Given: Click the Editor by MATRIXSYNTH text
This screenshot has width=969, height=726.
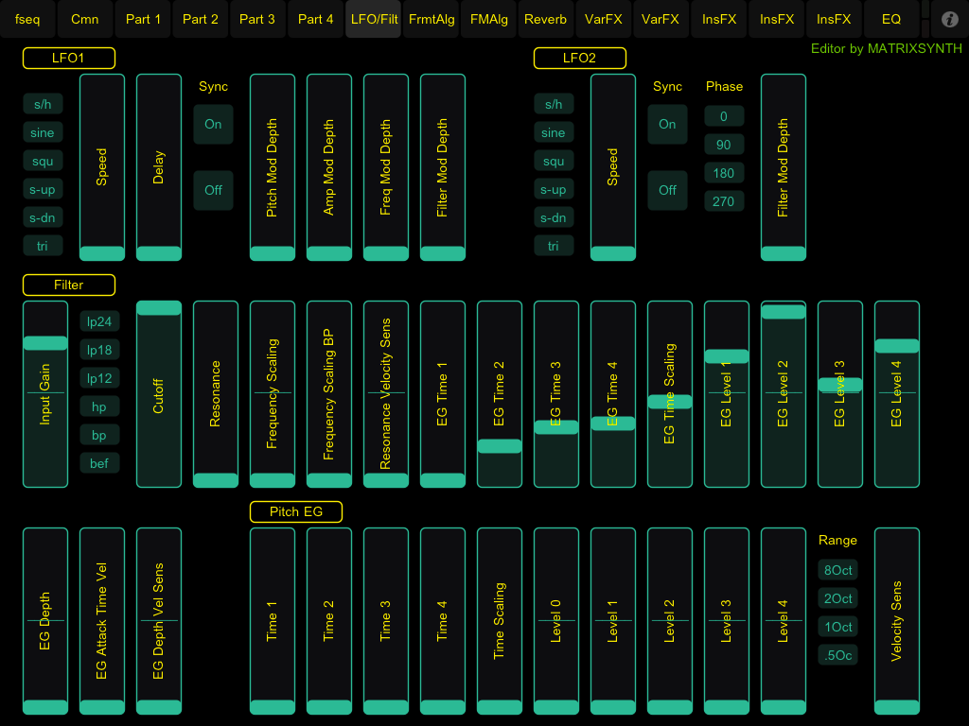Looking at the screenshot, I should coord(886,48).
